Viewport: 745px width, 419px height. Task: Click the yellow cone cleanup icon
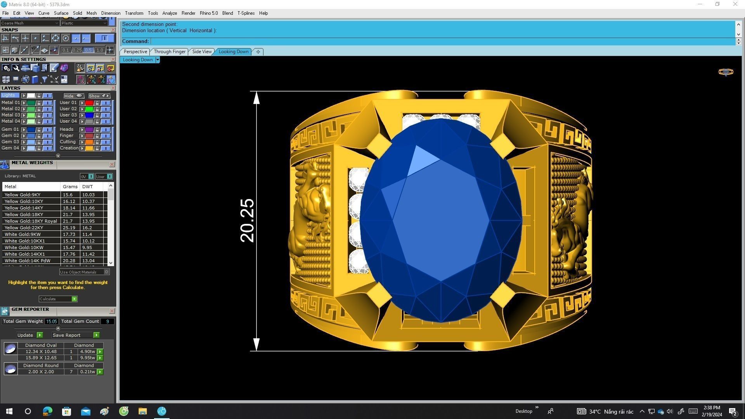click(x=80, y=68)
